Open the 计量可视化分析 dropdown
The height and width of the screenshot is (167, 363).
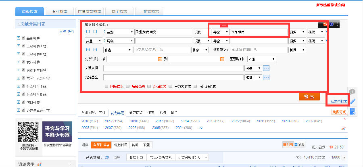192,157
